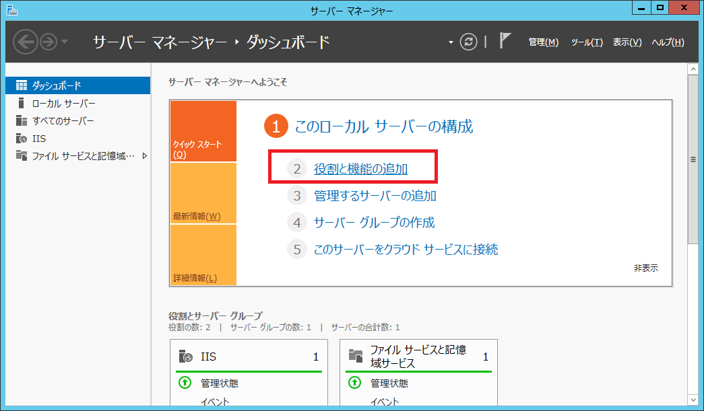Select the クイック スタート(Q) orange tab
704x411 pixels.
(x=203, y=132)
